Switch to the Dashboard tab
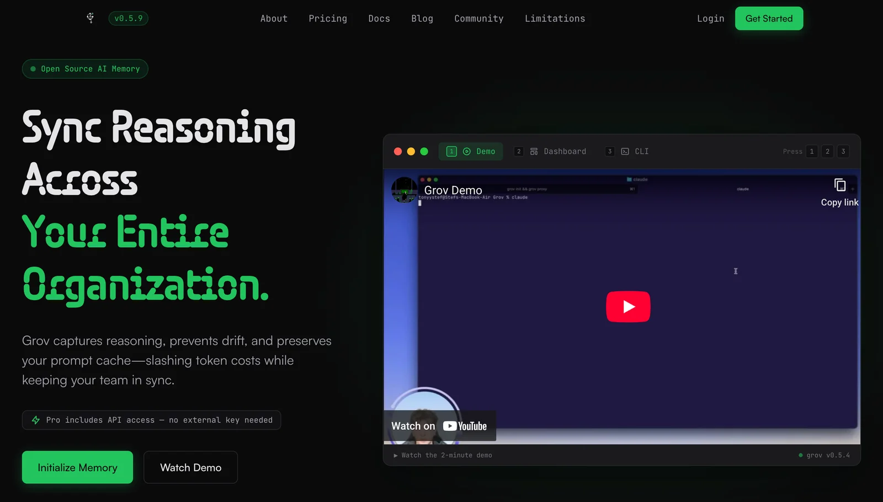 pyautogui.click(x=557, y=151)
